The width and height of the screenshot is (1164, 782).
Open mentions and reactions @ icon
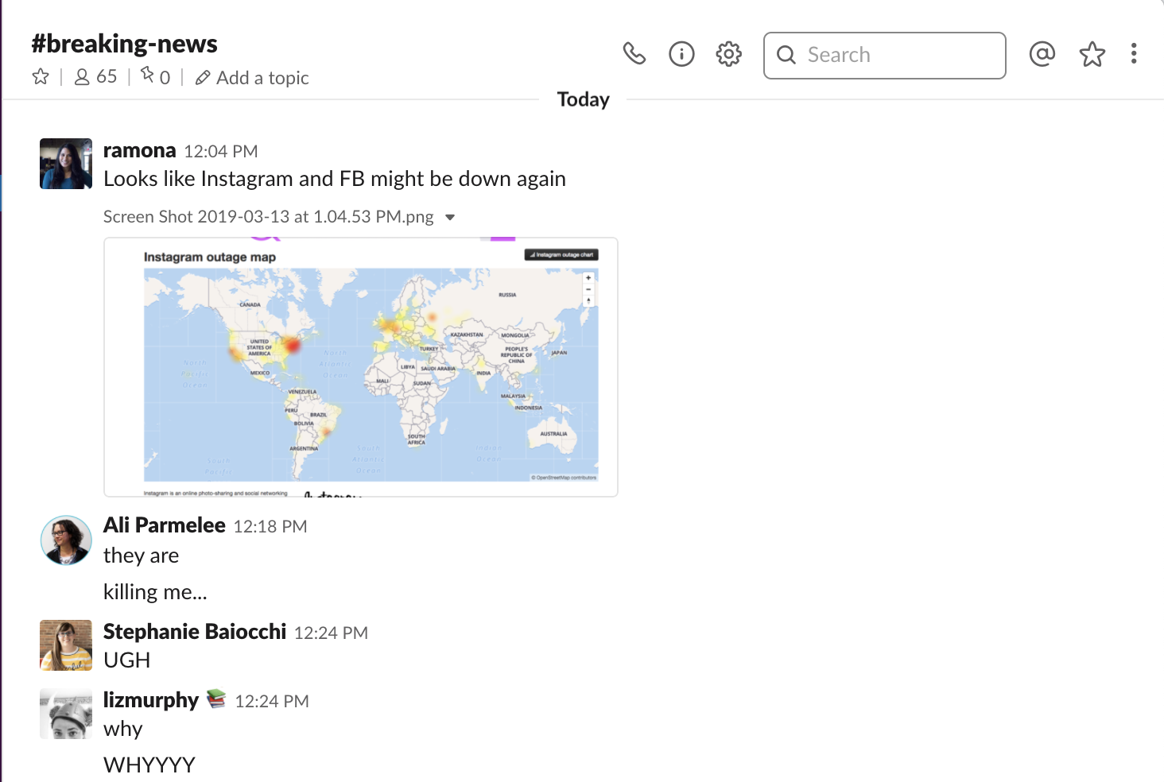tap(1042, 54)
